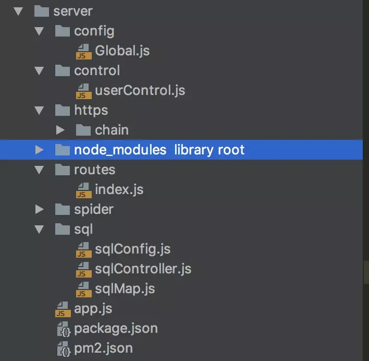The width and height of the screenshot is (369, 361).
Task: Select the node_modules library root row
Action: coord(181,150)
